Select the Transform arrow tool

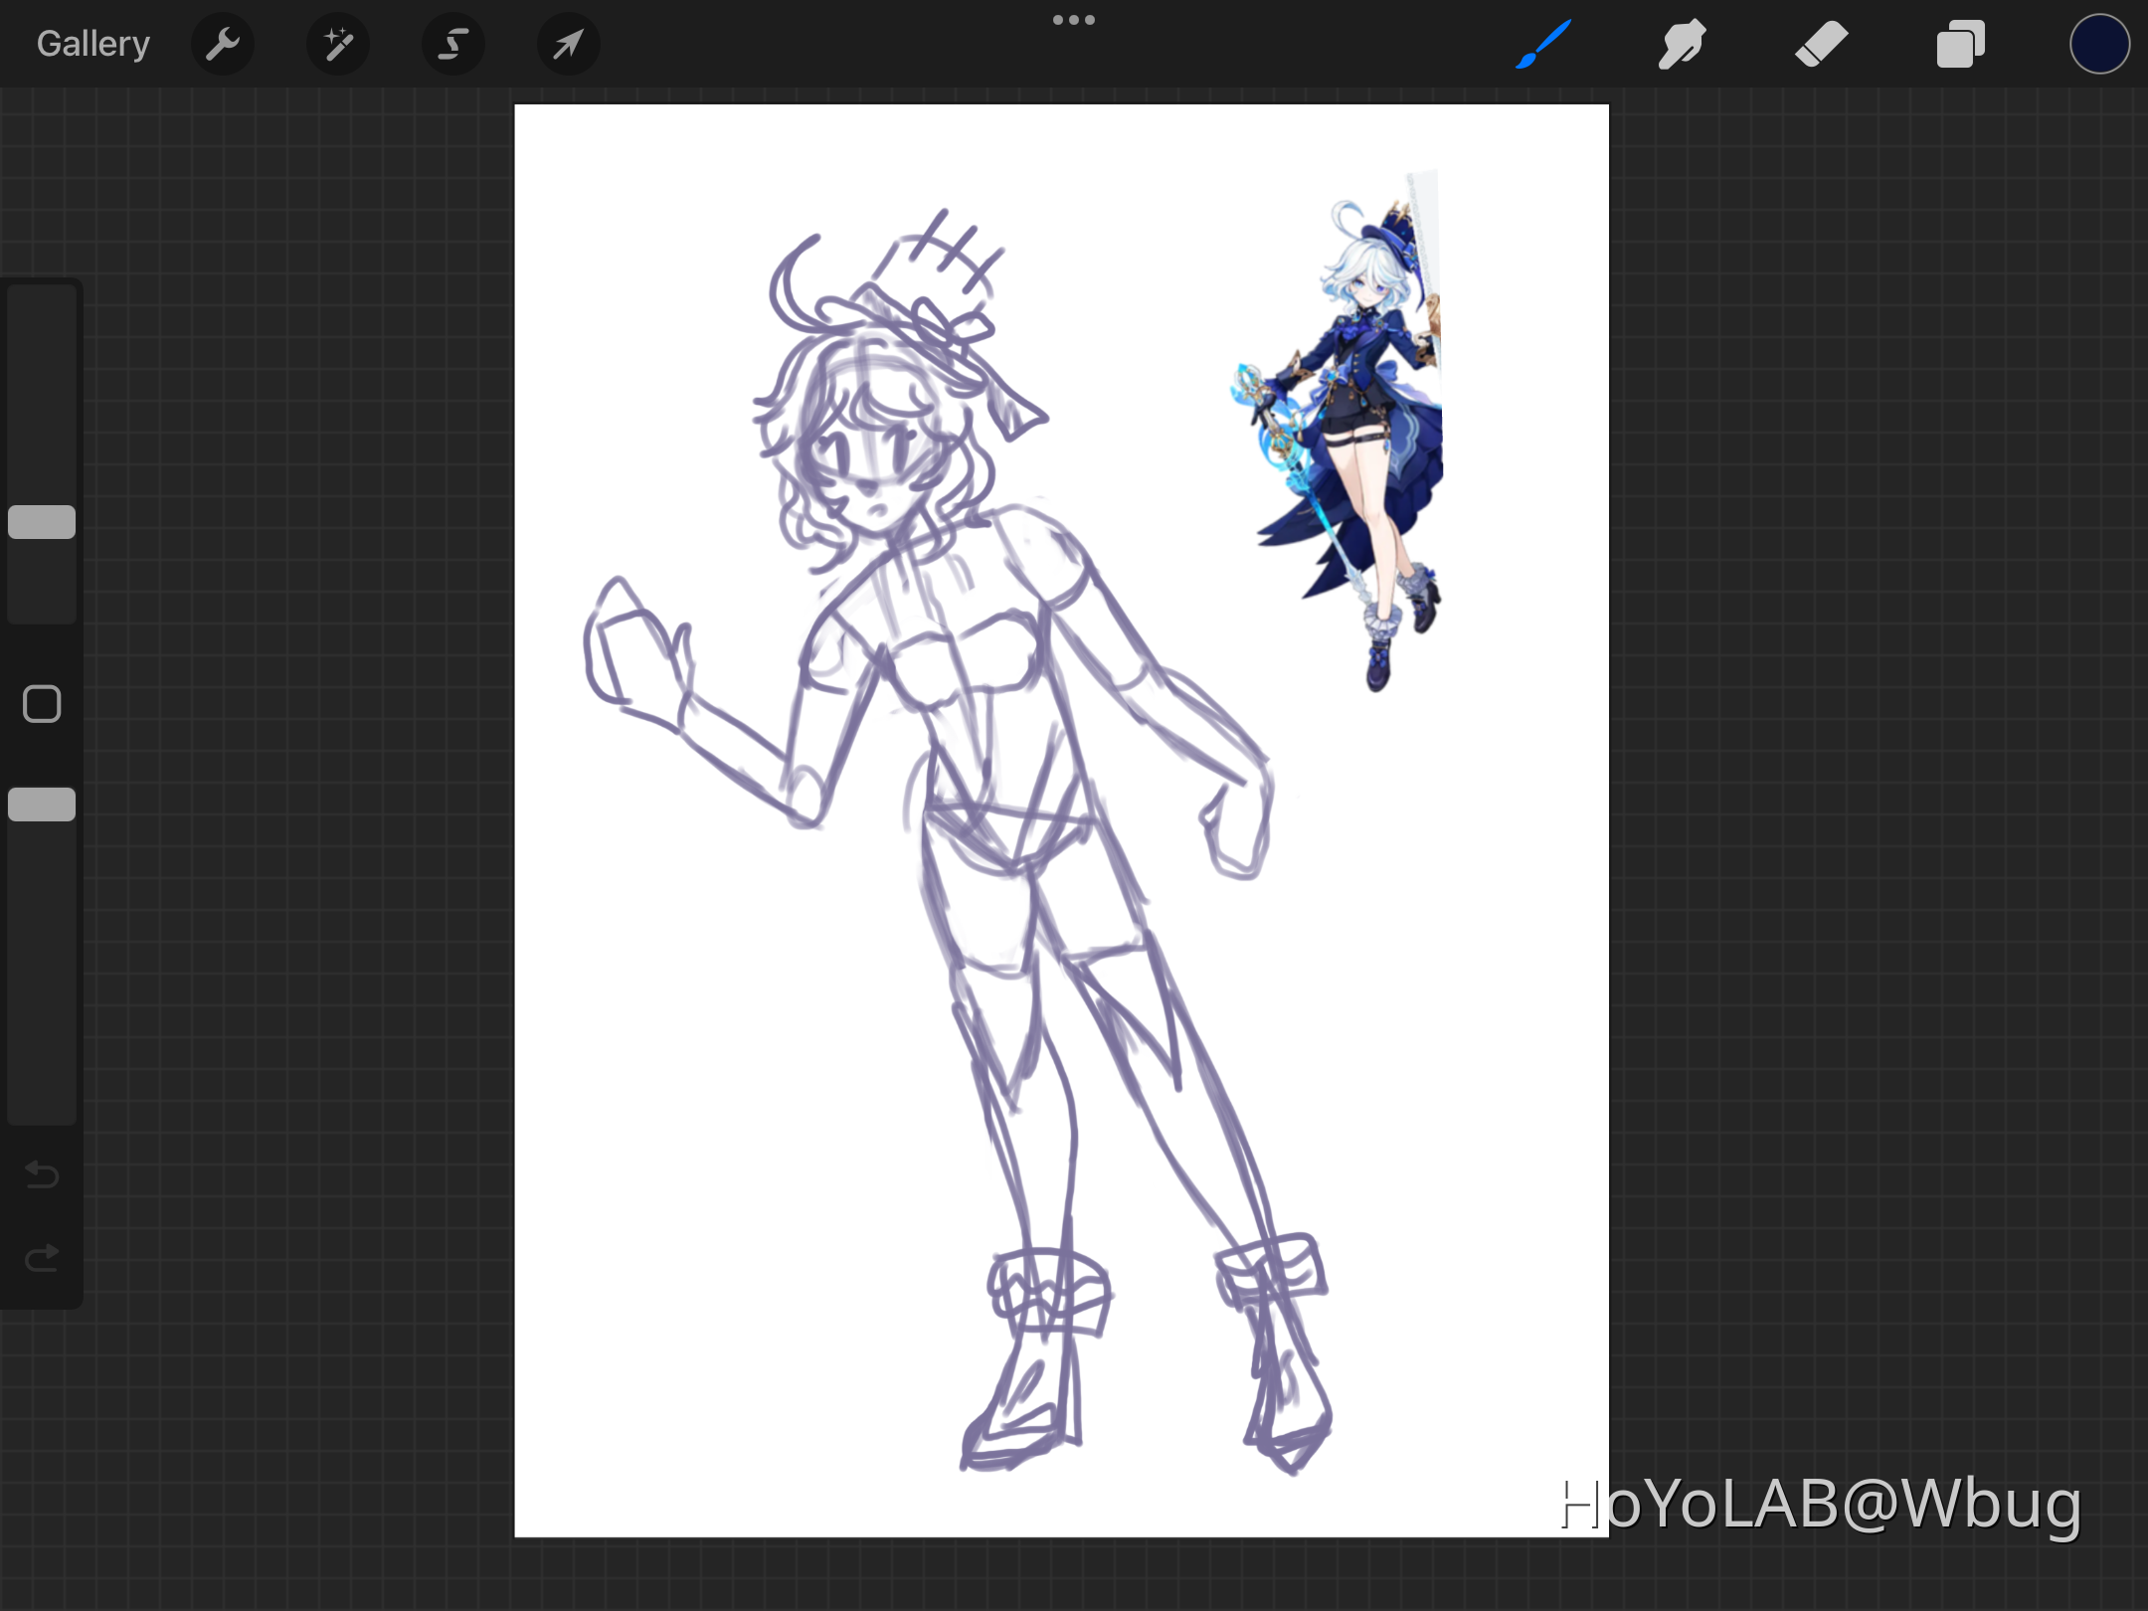(x=568, y=44)
